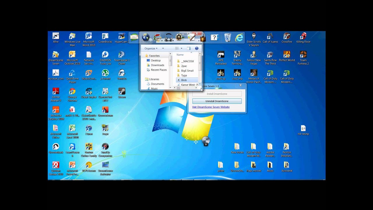Screen dimensions: 373x210
Task: Select the Call of Juarez icon
Action: [270, 38]
